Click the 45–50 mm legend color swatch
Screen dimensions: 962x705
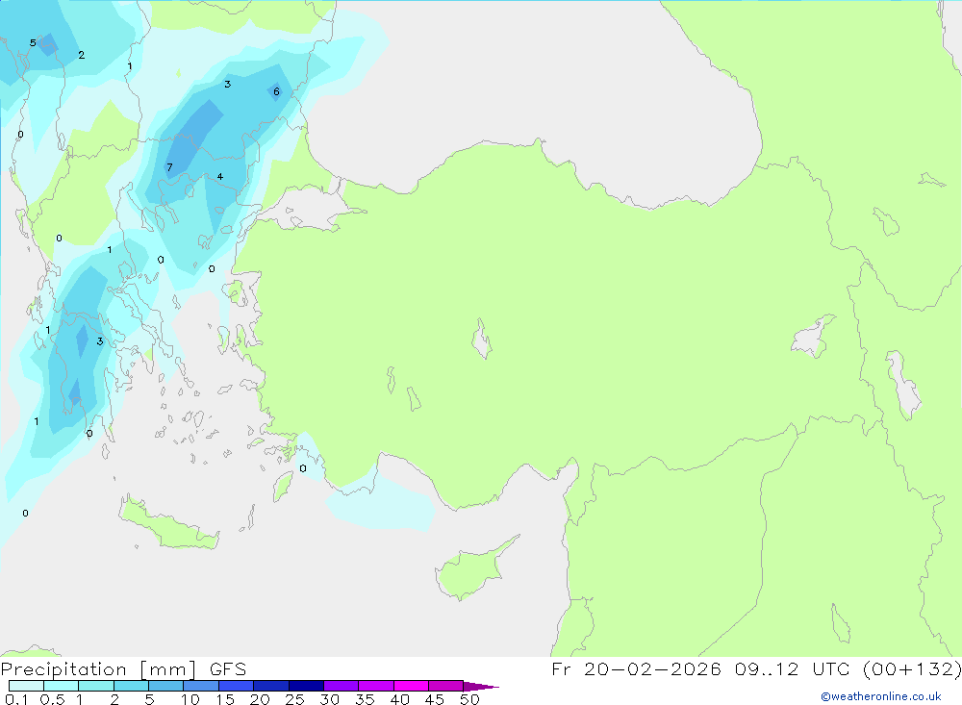446,686
